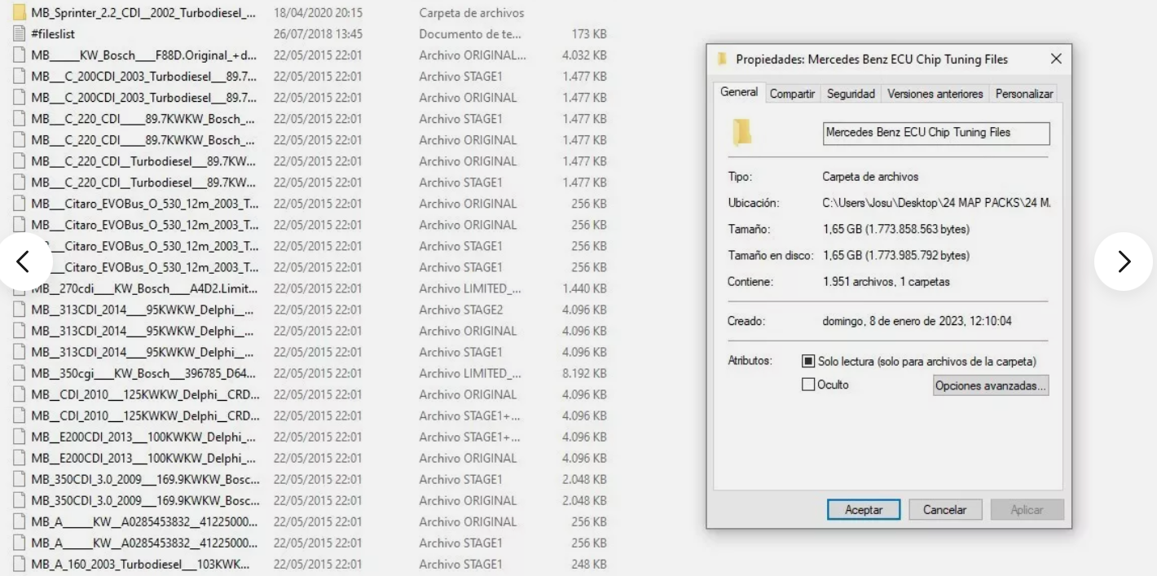This screenshot has width=1157, height=576.
Task: Open Opciones avanzadas settings
Action: [x=990, y=385]
